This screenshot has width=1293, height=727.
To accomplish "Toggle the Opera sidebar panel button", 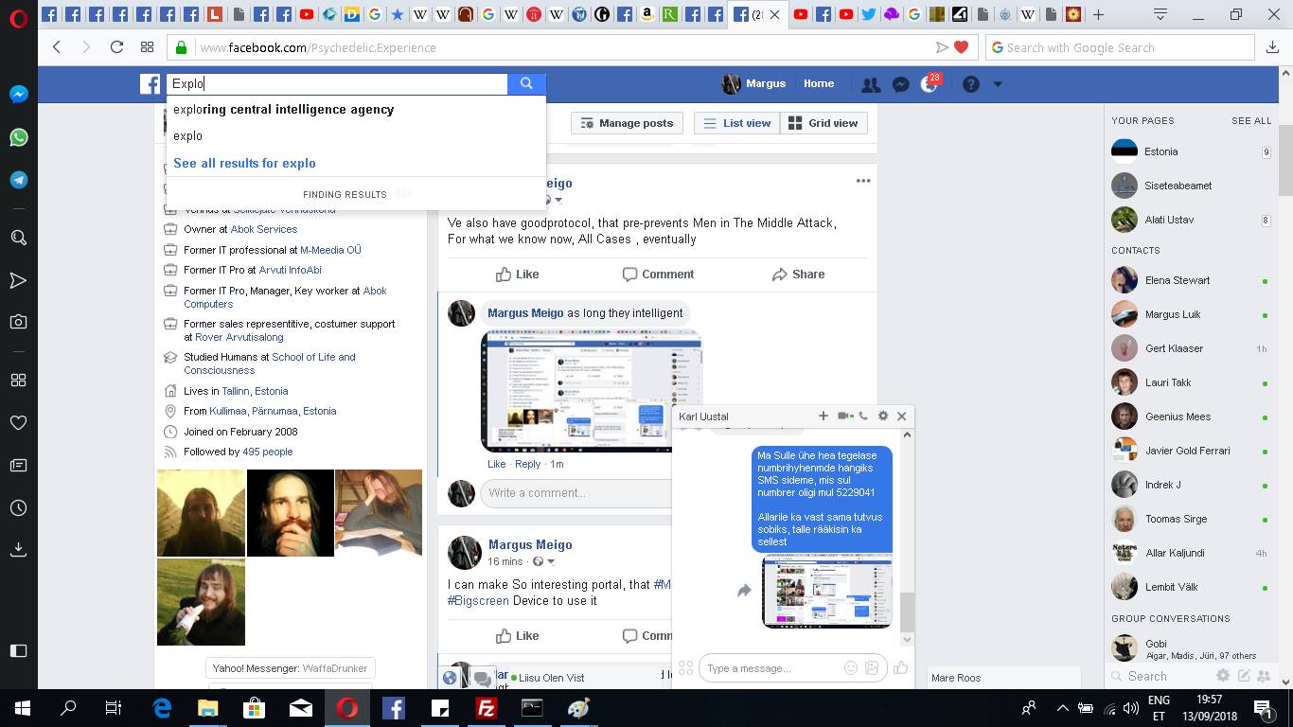I will click(x=18, y=650).
